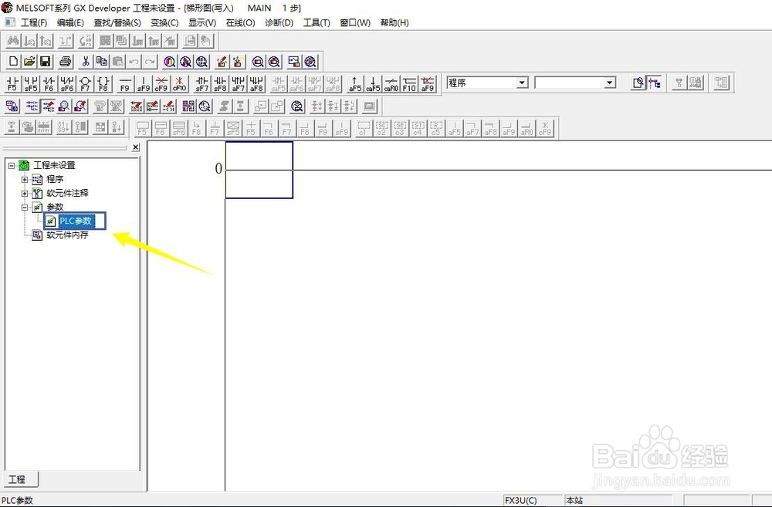The width and height of the screenshot is (772, 507).
Task: Click the up-arrow aF5 ladder icon
Action: 354,83
